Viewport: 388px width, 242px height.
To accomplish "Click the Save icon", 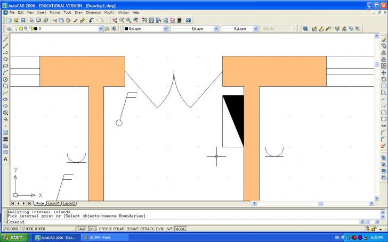I will 23,20.
